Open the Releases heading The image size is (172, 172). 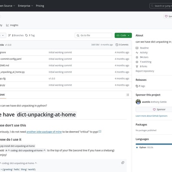pos(141,80)
